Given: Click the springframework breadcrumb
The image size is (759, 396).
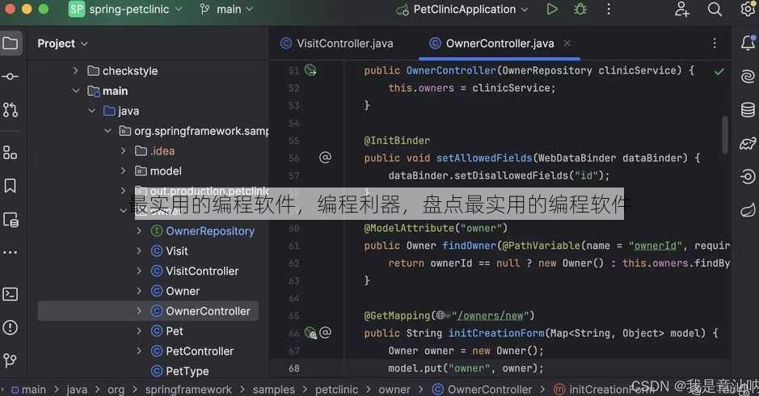Looking at the screenshot, I should tap(188, 390).
